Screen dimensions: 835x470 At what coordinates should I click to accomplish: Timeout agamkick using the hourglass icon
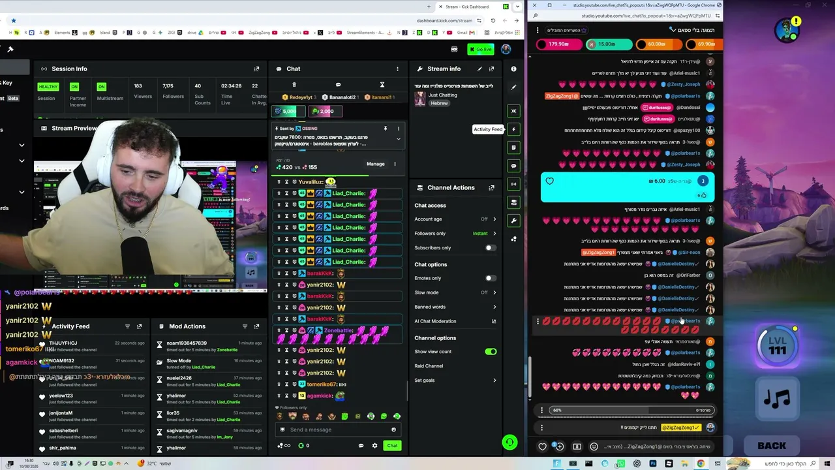(286, 396)
